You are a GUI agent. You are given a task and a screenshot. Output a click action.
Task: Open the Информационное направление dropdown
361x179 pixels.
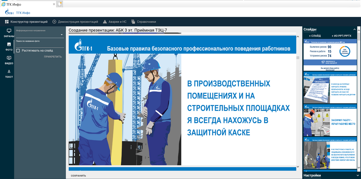(40, 35)
